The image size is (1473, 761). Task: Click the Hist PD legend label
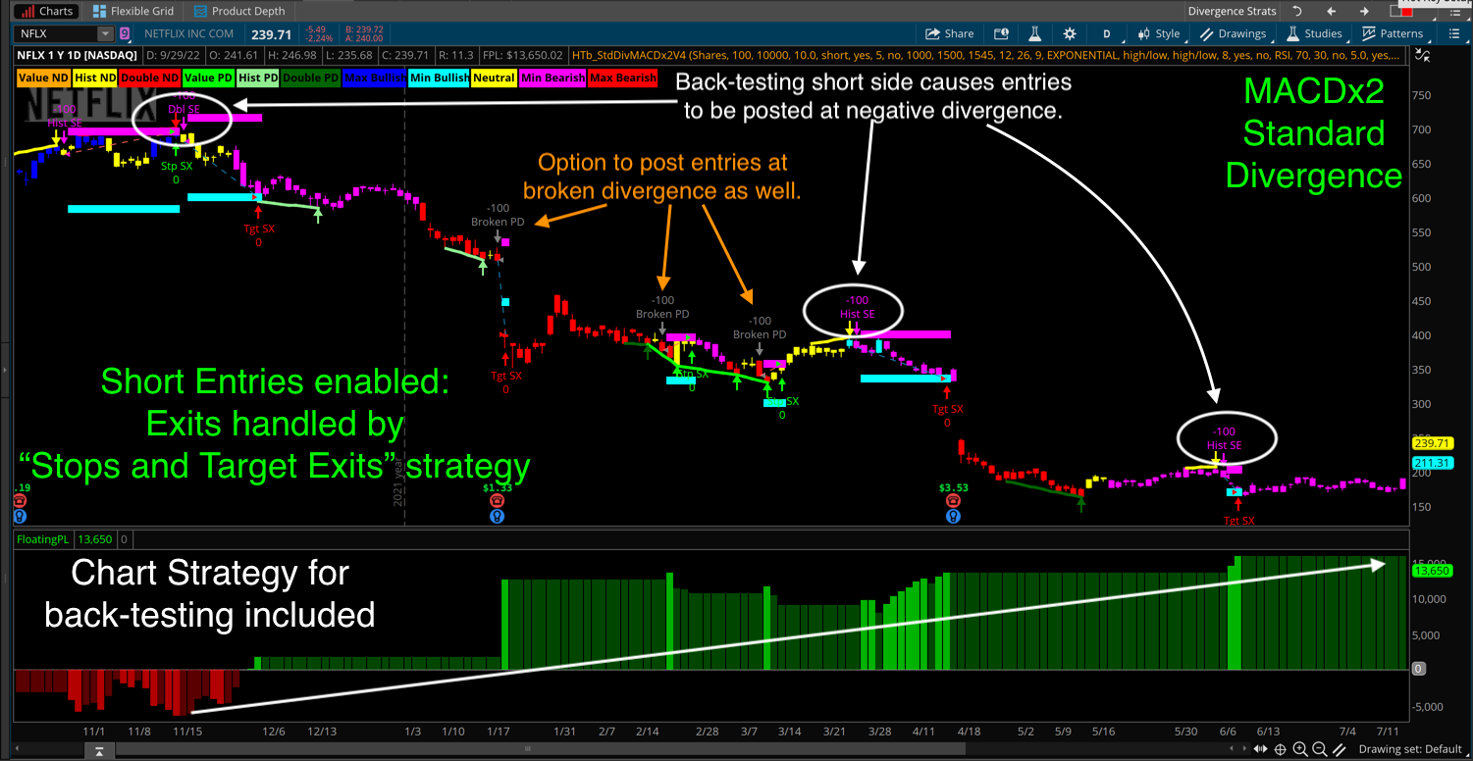[x=260, y=77]
